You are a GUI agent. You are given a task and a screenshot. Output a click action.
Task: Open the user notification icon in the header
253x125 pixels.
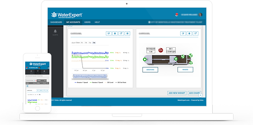[177, 15]
